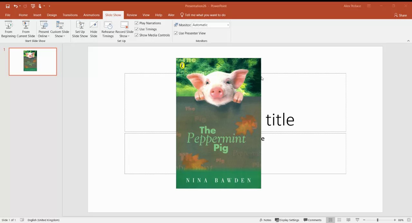The image size is (412, 223).
Task: Open Present Online options
Action: pyautogui.click(x=44, y=29)
